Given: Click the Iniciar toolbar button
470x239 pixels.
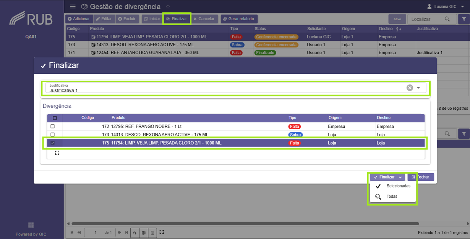Looking at the screenshot, I should 152,19.
